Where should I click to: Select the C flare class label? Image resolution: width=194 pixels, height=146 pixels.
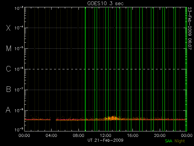click(x=8, y=69)
